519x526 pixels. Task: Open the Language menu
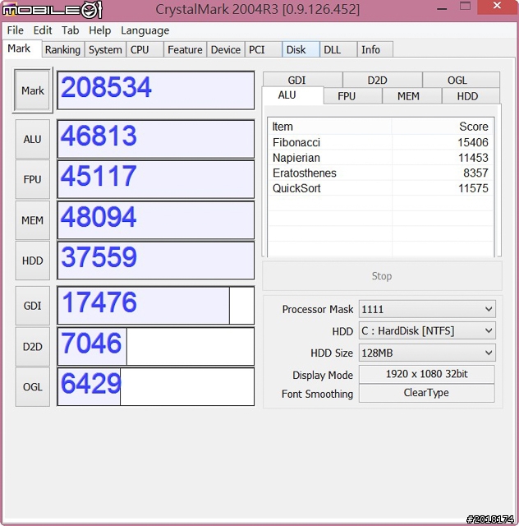pos(145,30)
